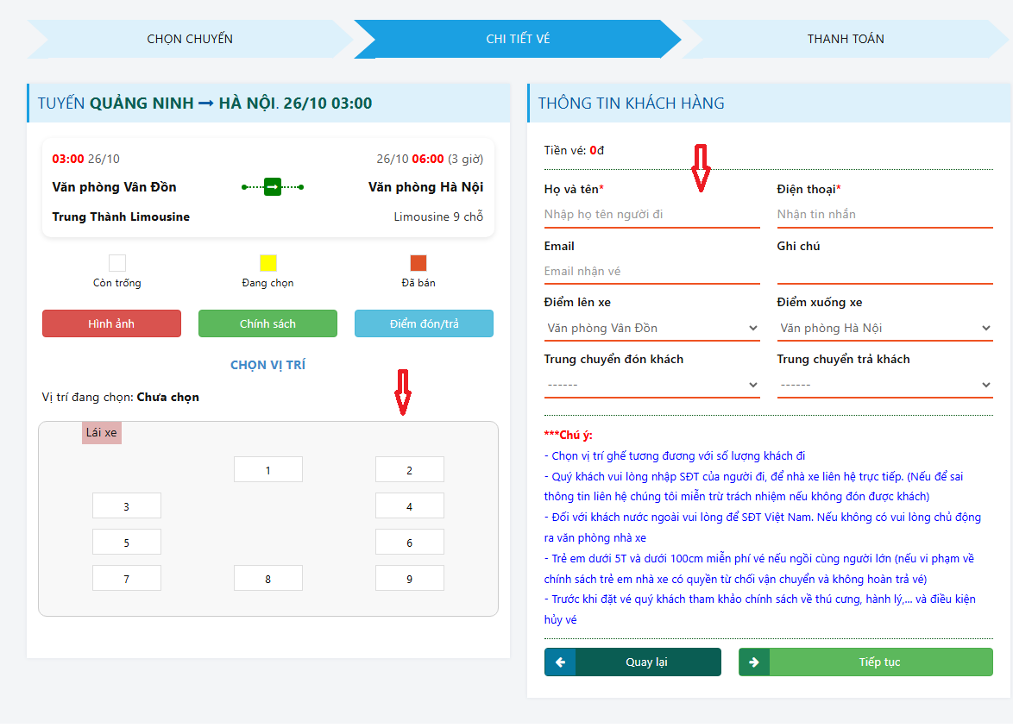The width and height of the screenshot is (1013, 728).
Task: Pick seat number 4
Action: (409, 506)
